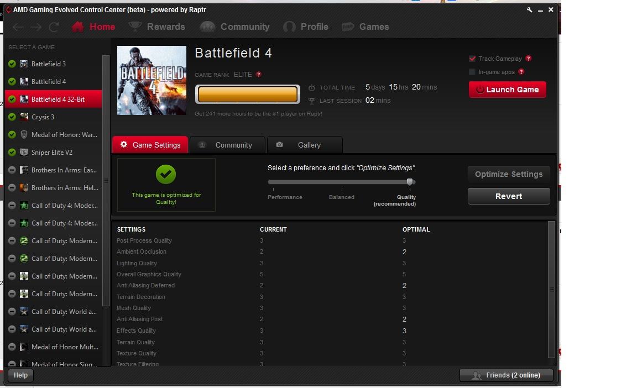The height and width of the screenshot is (388, 637).
Task: Click the AMD Raptr logo in title bar
Action: (8, 10)
